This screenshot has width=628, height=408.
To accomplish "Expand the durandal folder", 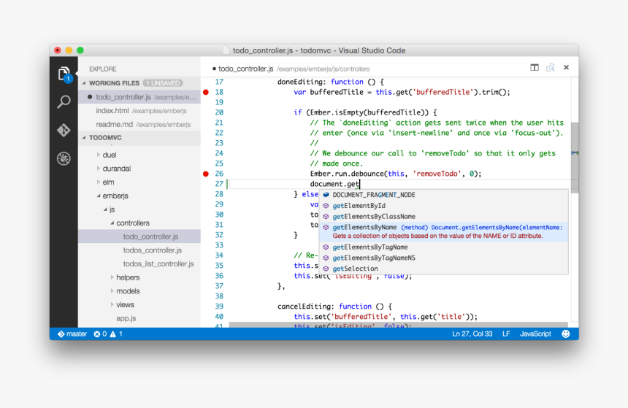I will coord(99,168).
